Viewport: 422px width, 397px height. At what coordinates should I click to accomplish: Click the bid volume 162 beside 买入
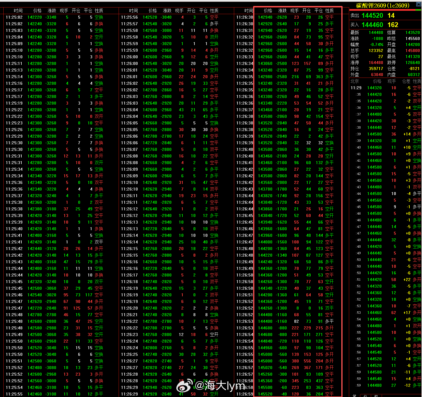[x=393, y=25]
